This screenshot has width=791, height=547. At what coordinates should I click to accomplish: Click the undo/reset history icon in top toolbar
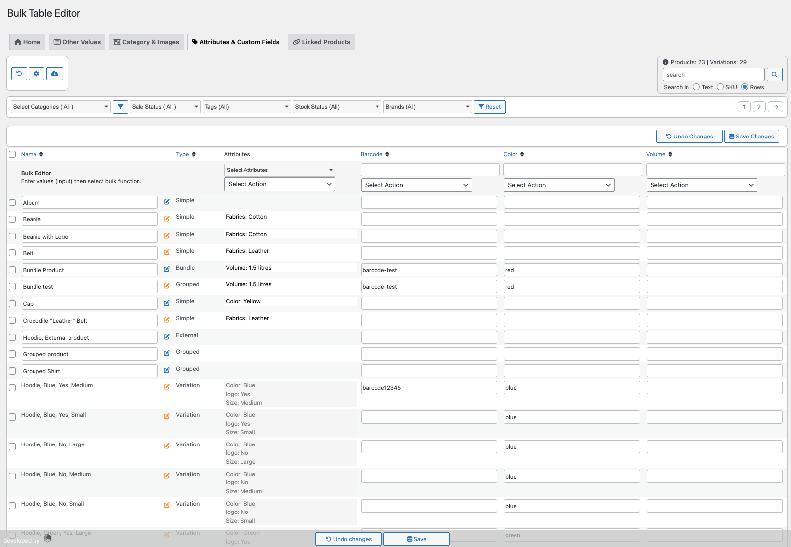[19, 73]
